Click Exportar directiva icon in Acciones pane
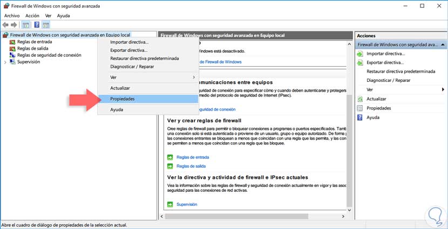This screenshot has height=229, width=448. point(360,63)
